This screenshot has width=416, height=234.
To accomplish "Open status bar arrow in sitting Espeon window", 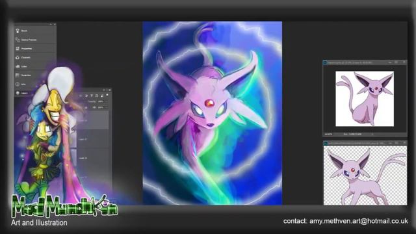I will [372, 135].
